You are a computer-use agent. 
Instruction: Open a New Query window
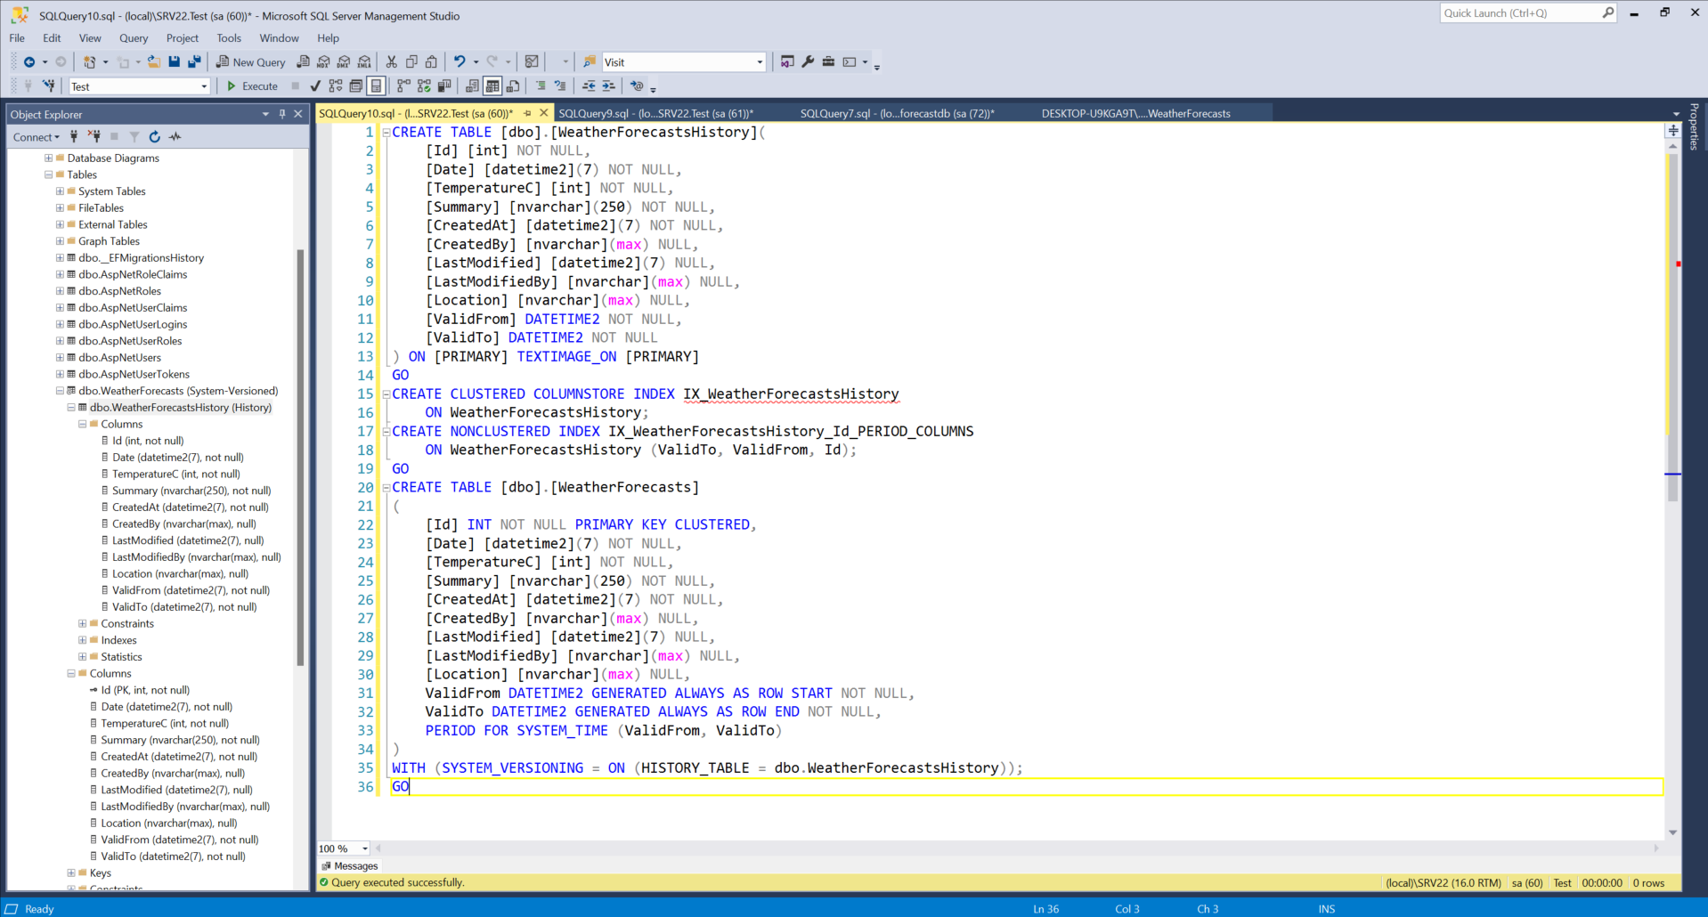click(x=250, y=61)
